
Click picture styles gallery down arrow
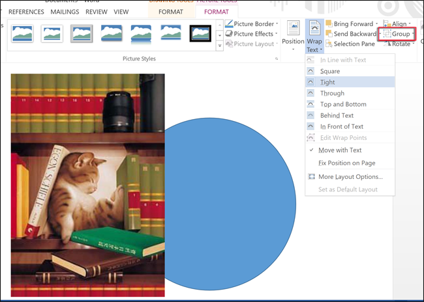coord(220,35)
